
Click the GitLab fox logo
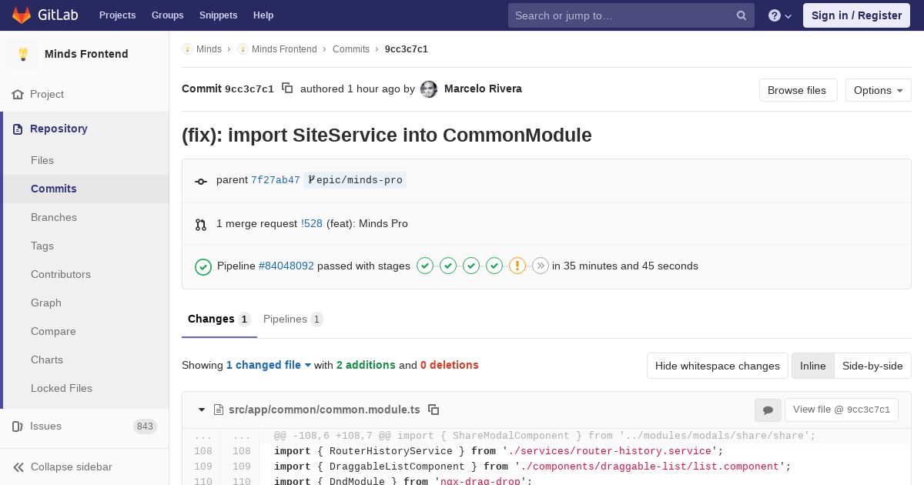(x=22, y=15)
